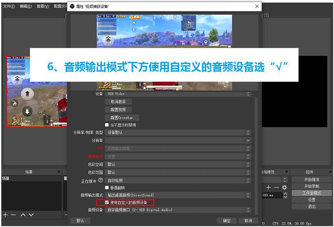The image size is (334, 227).
Task: Add transition with plus icon in transitions panel
Action: tap(269, 187)
